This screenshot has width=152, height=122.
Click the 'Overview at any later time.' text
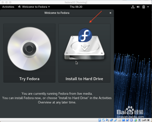[57, 102]
